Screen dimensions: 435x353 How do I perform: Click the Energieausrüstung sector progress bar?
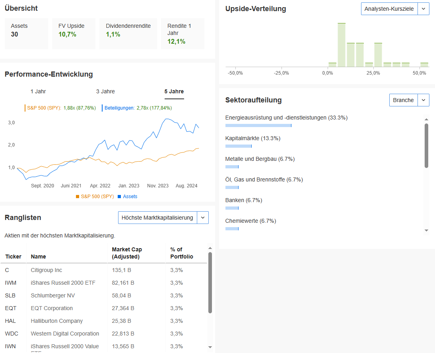[x=258, y=125]
